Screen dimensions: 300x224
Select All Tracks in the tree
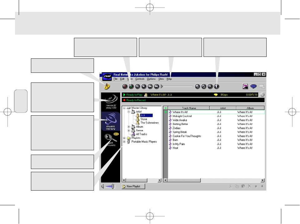(x=141, y=134)
